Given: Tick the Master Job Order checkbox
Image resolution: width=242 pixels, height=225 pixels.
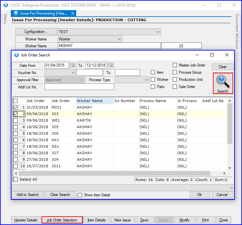Looking at the screenshot, I should [x=175, y=65].
